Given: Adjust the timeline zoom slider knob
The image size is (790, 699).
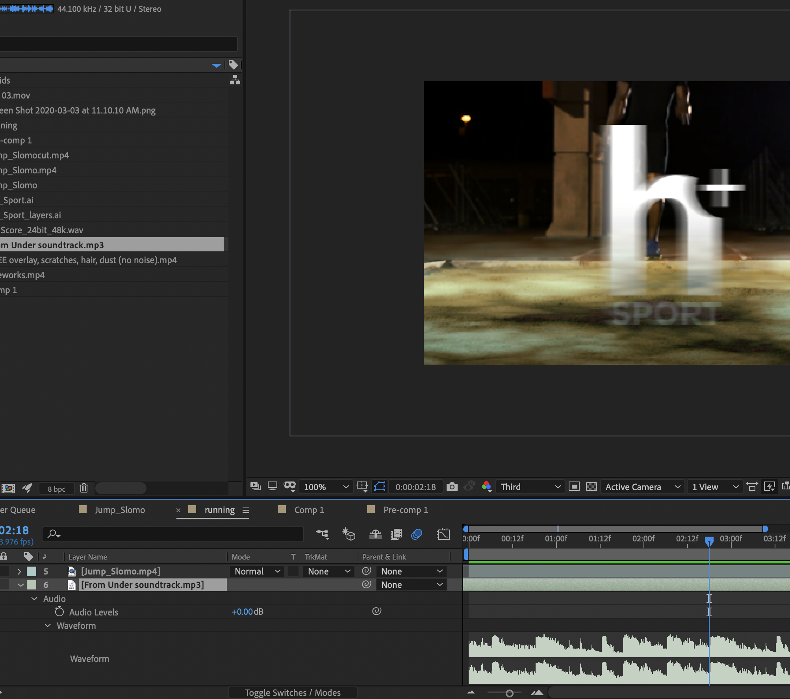Looking at the screenshot, I should [509, 693].
